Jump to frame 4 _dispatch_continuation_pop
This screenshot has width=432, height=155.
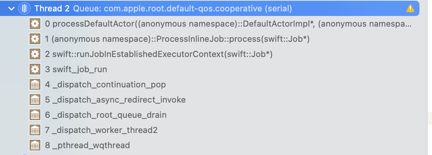(x=105, y=84)
